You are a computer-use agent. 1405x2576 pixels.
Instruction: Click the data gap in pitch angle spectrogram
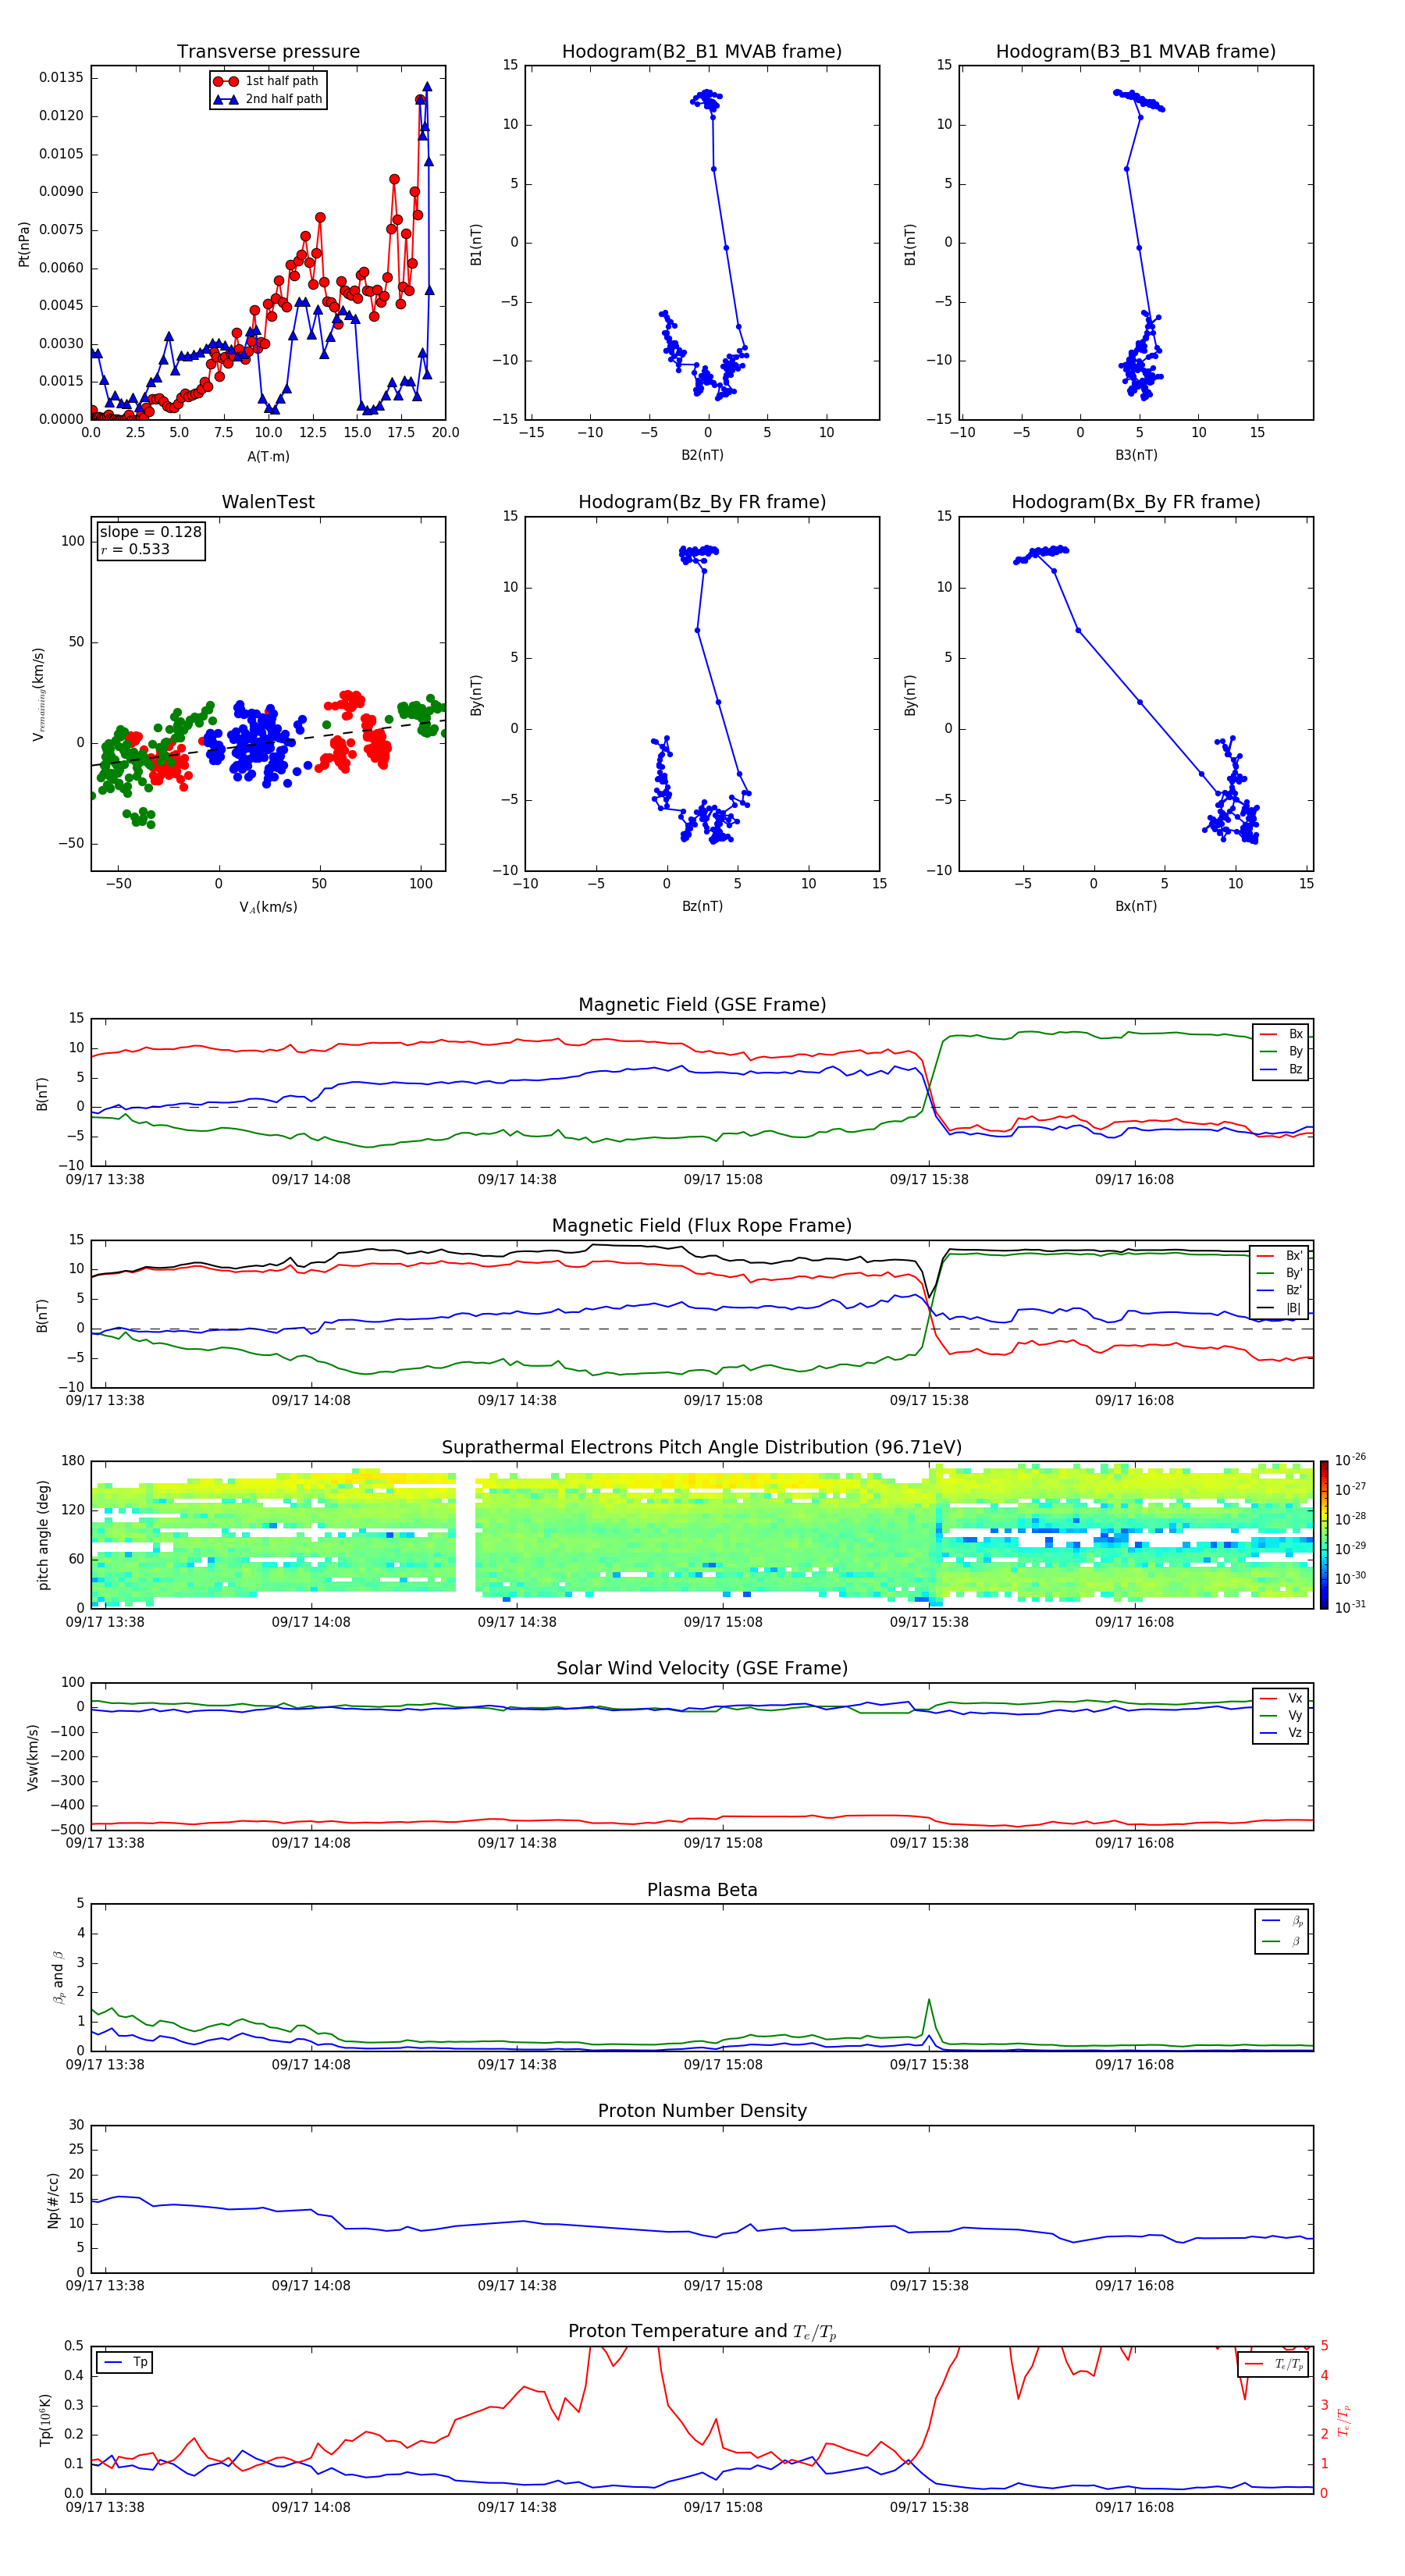(465, 1535)
